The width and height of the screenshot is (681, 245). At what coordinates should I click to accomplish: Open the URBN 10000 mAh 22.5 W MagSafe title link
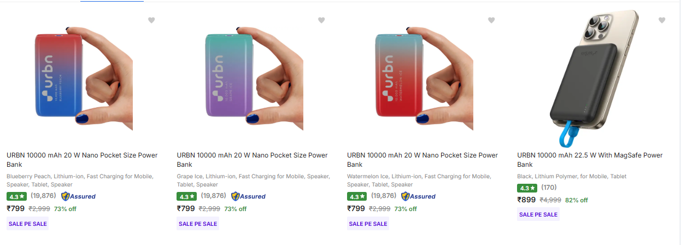[x=590, y=160]
